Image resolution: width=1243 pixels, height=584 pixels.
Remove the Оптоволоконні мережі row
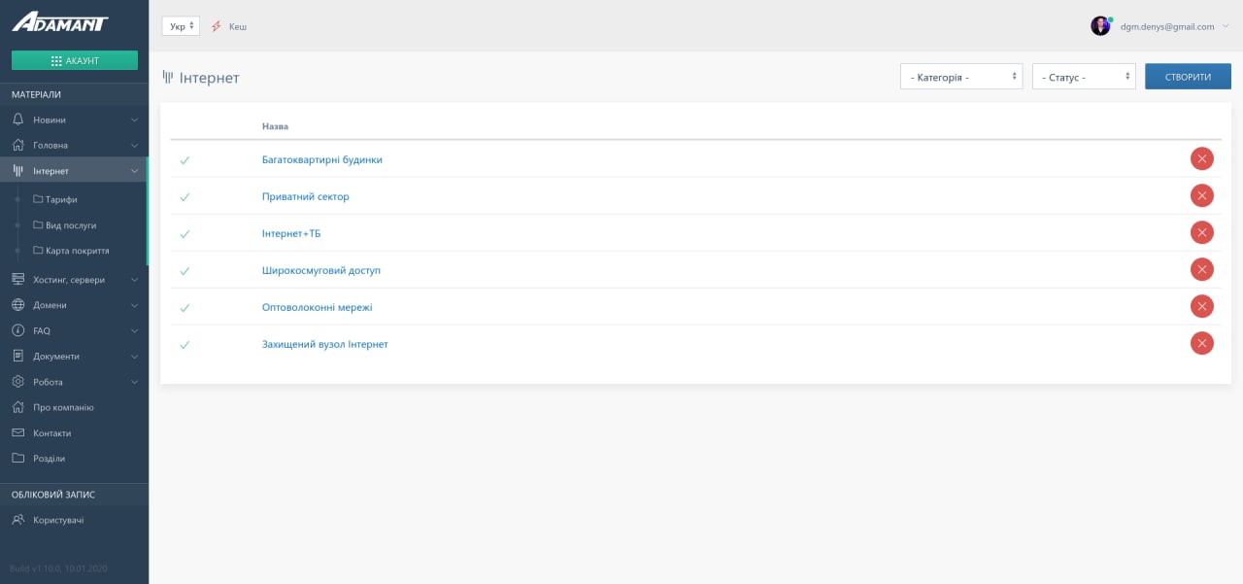[1201, 307]
